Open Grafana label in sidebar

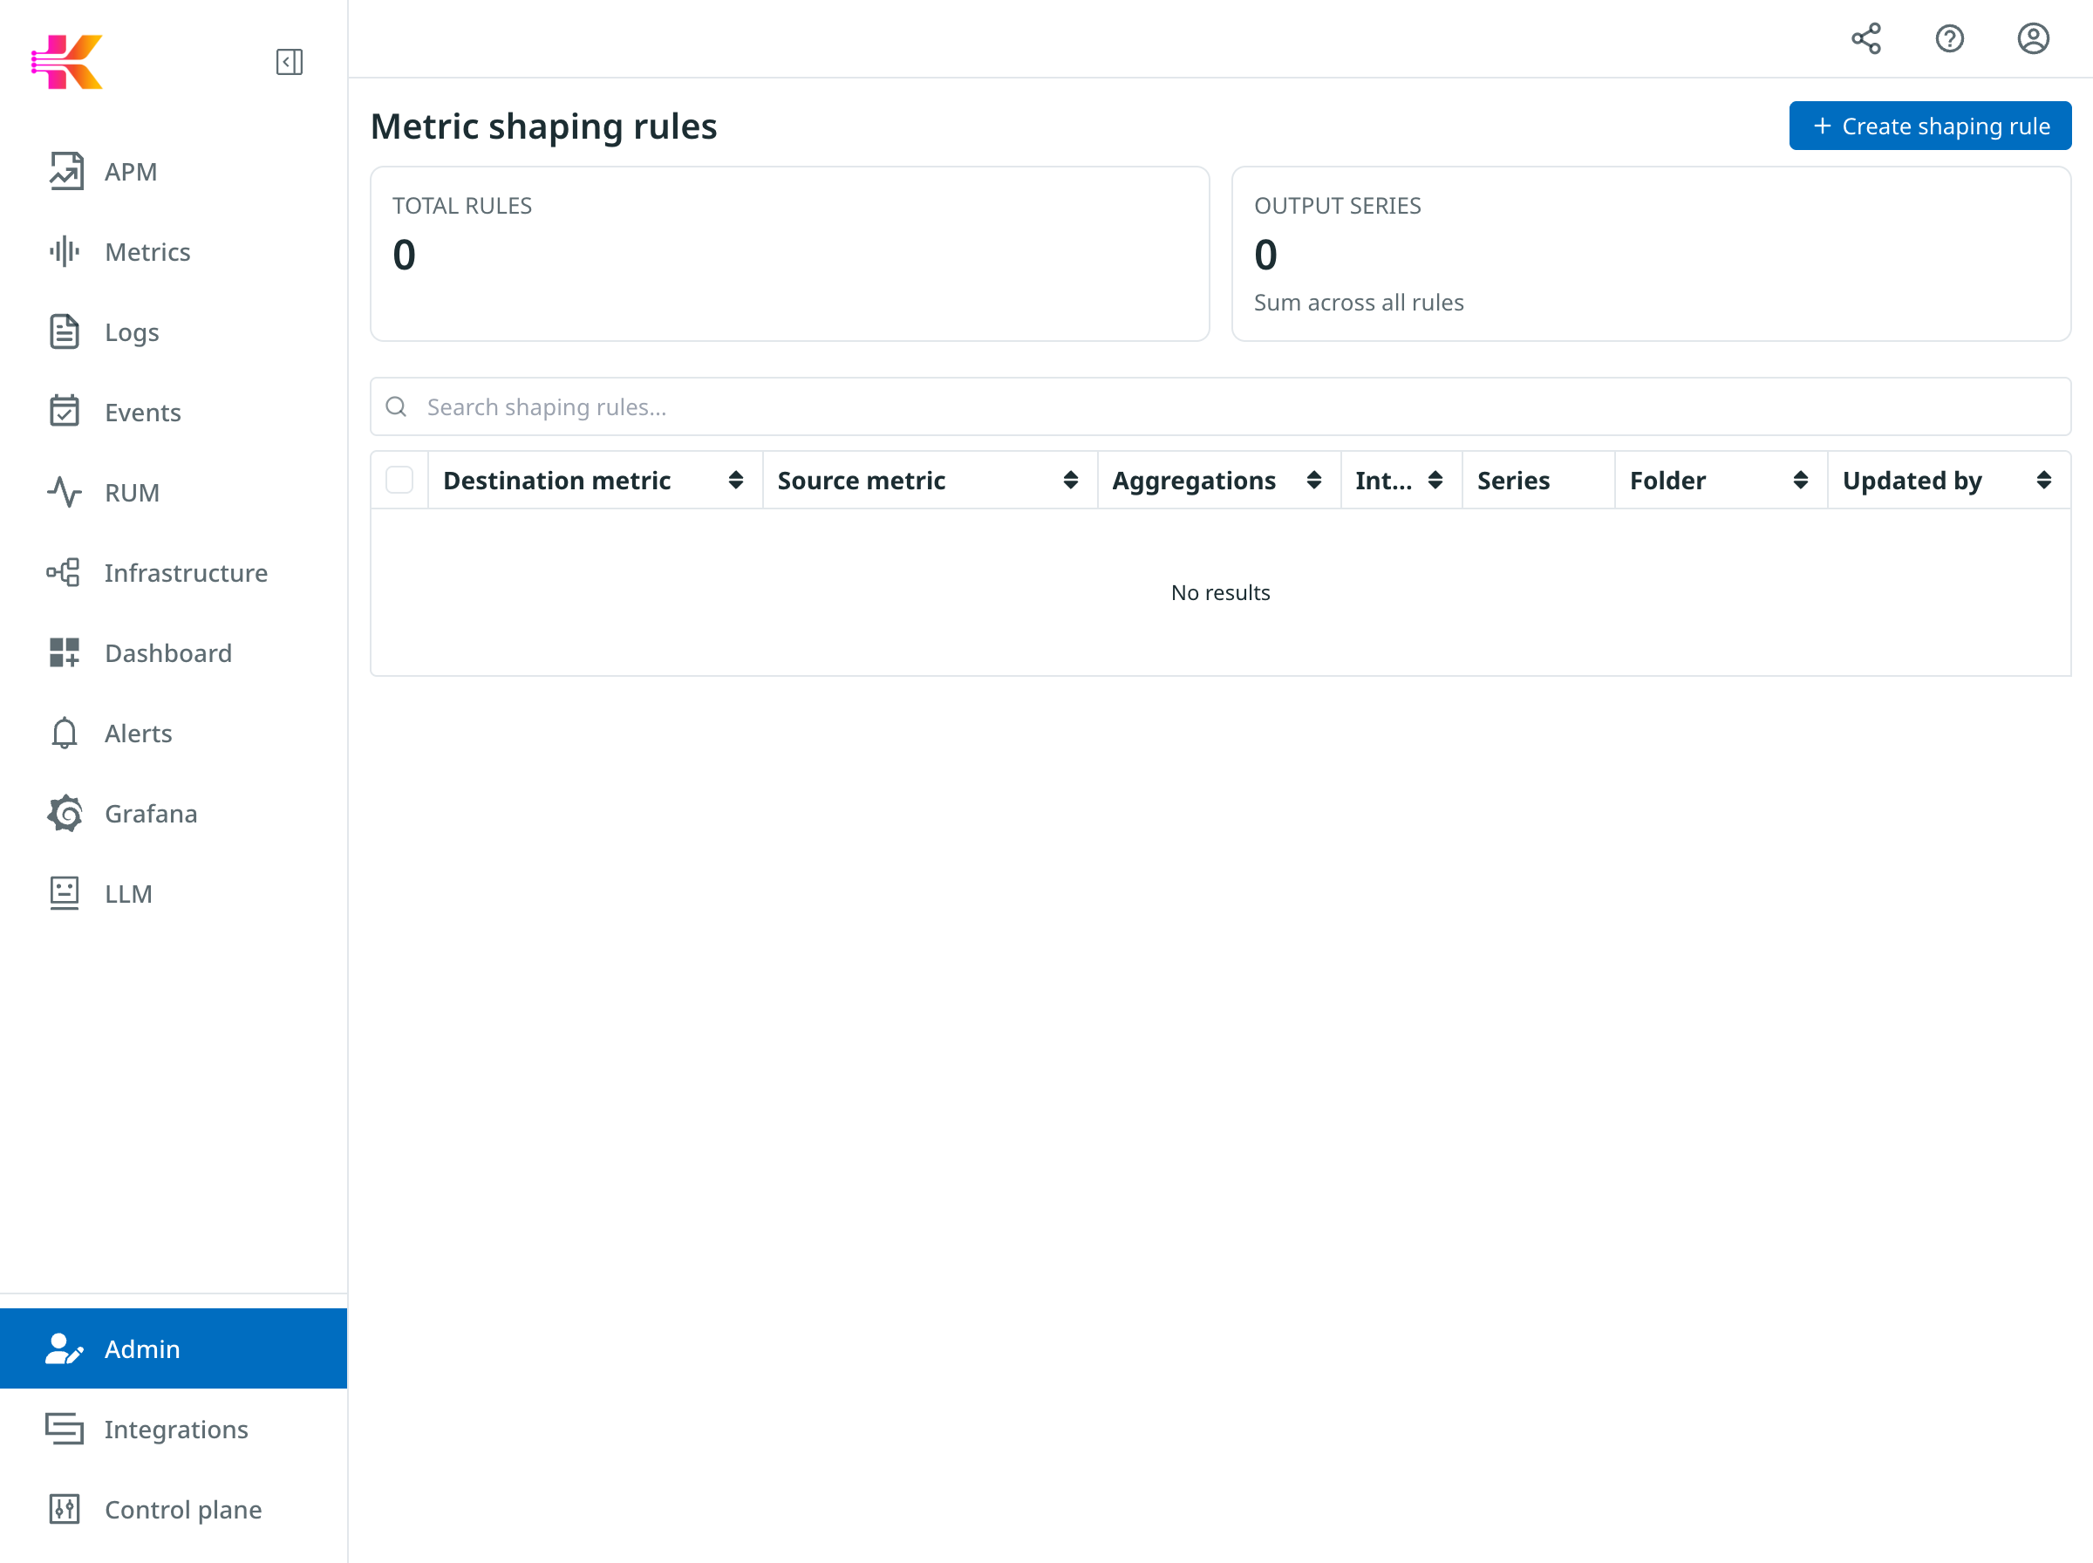pos(152,814)
